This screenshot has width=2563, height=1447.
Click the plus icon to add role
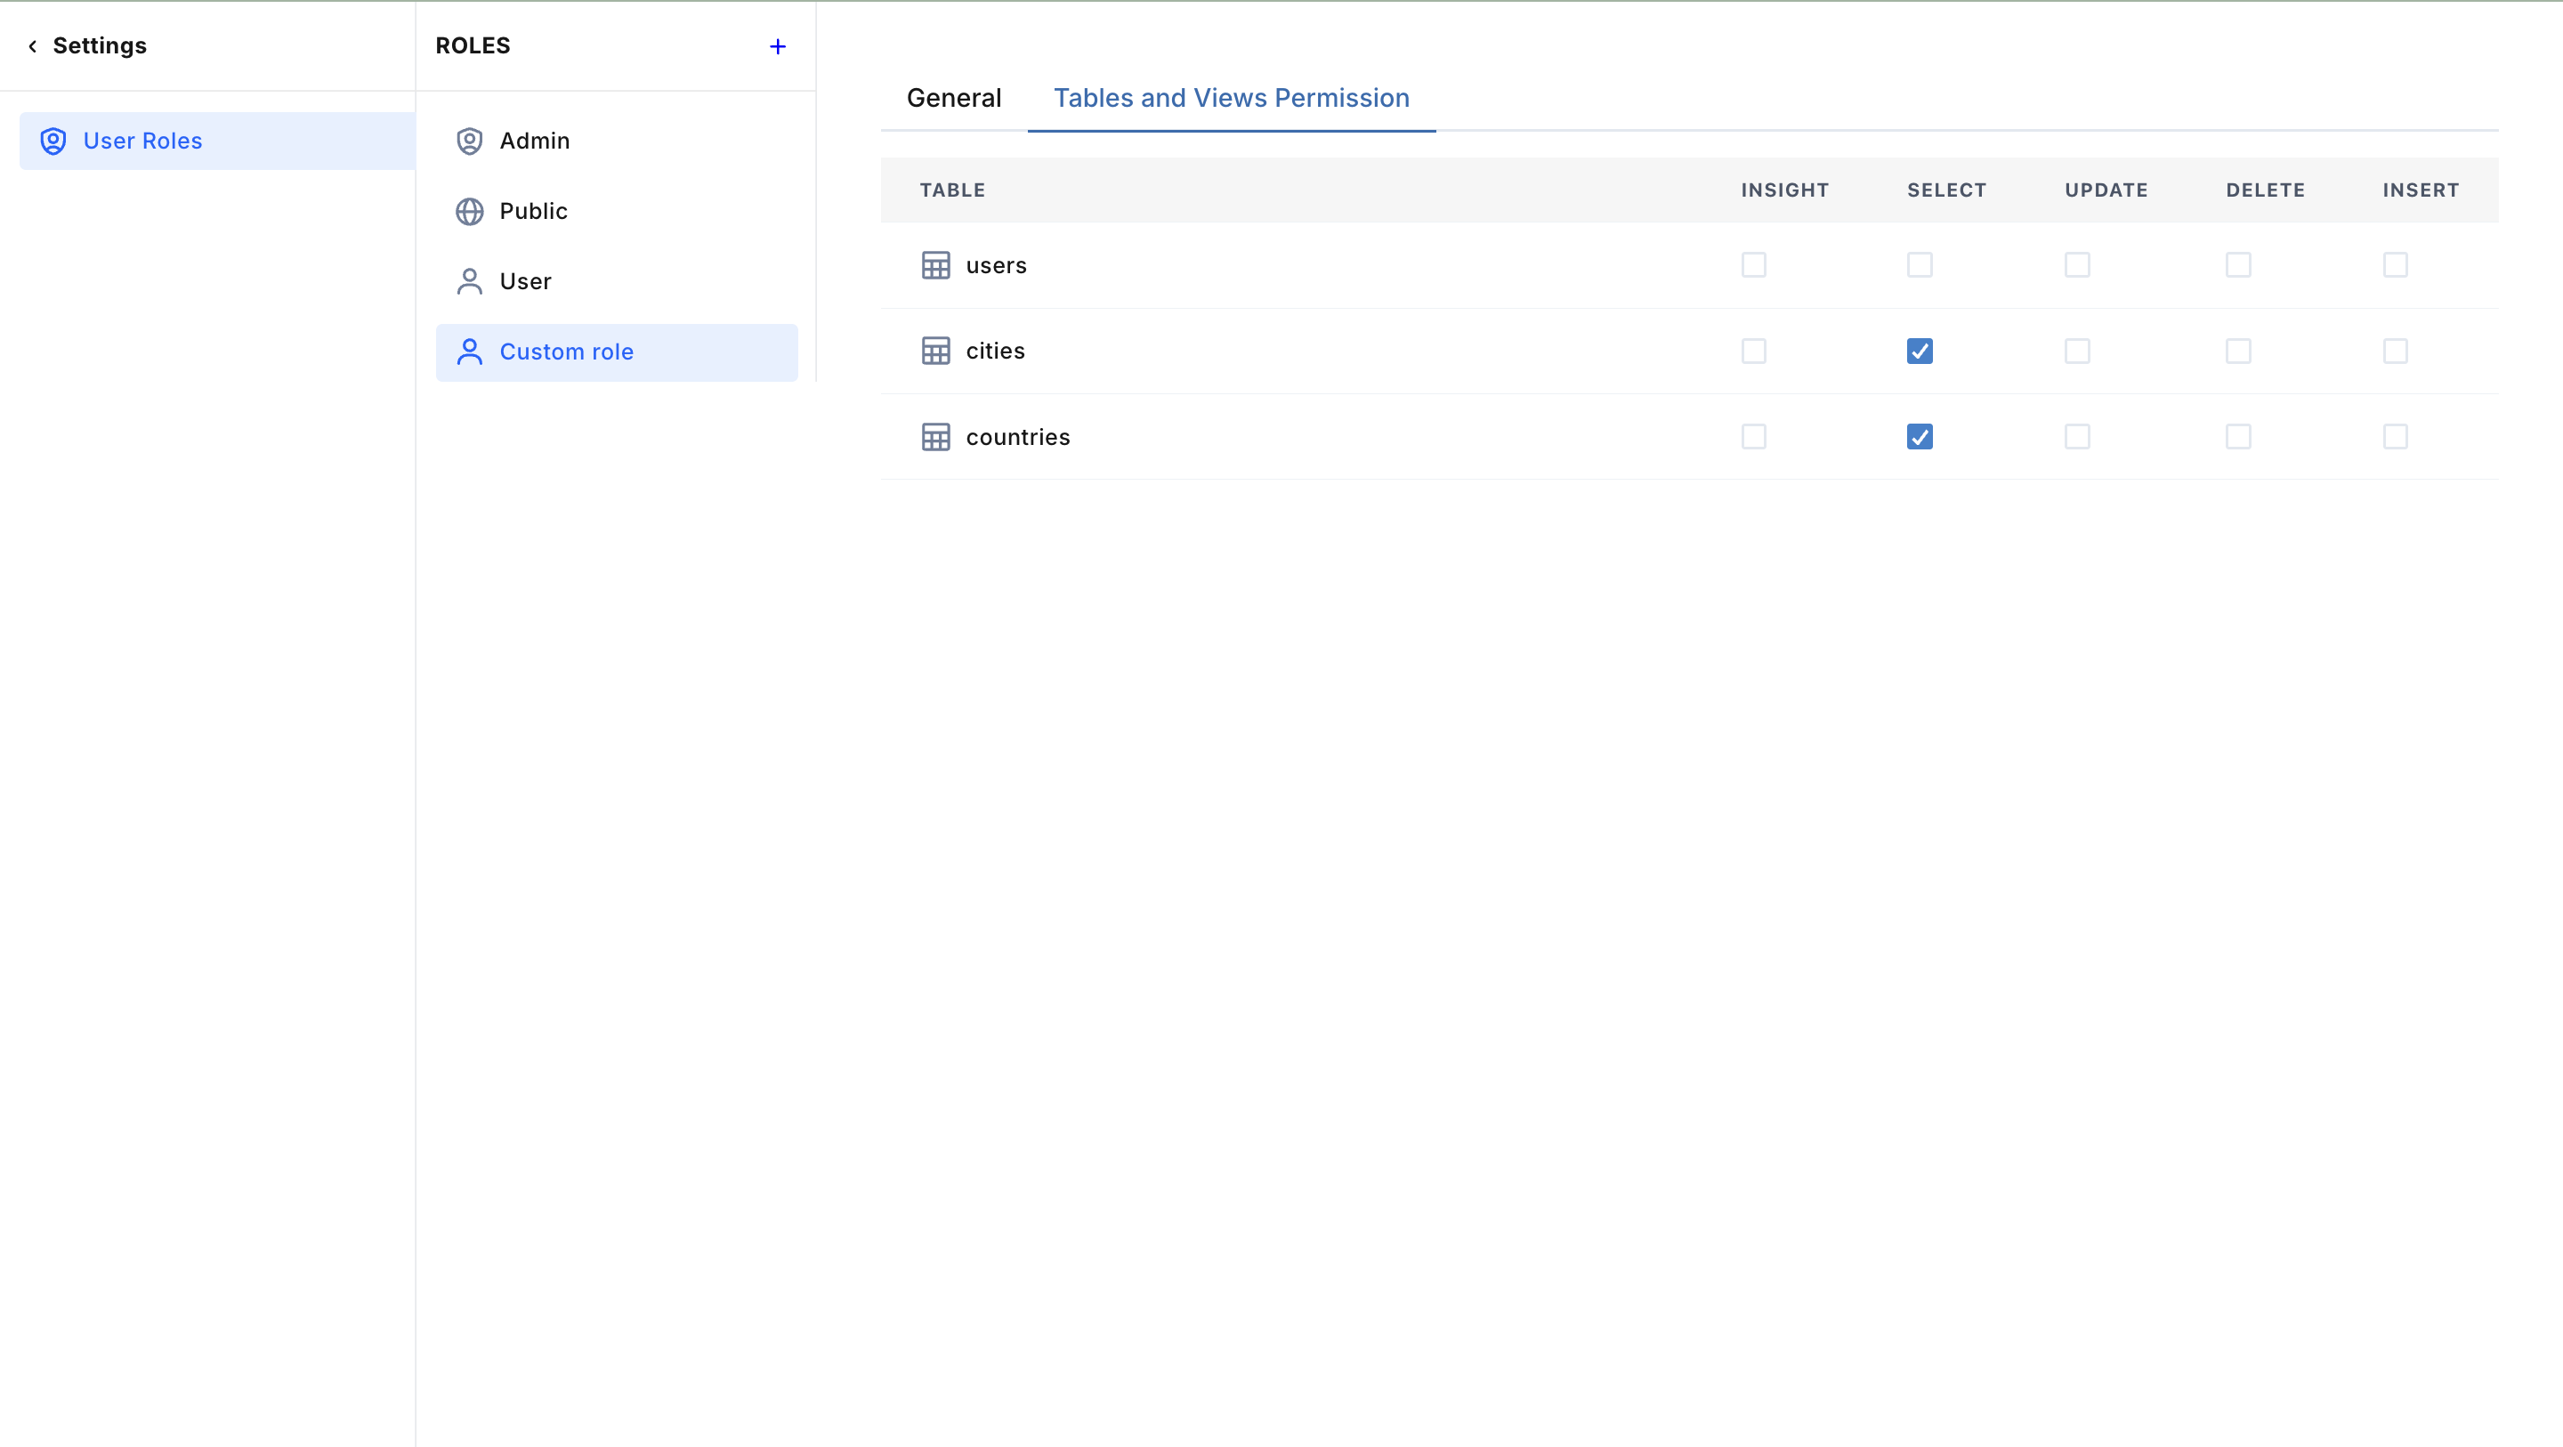(777, 47)
